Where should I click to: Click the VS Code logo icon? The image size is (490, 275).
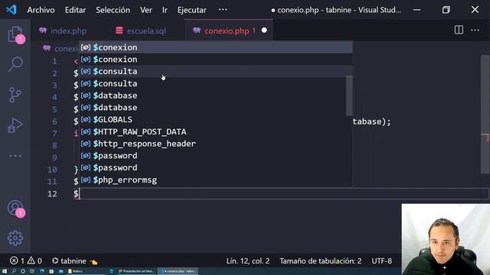click(11, 10)
